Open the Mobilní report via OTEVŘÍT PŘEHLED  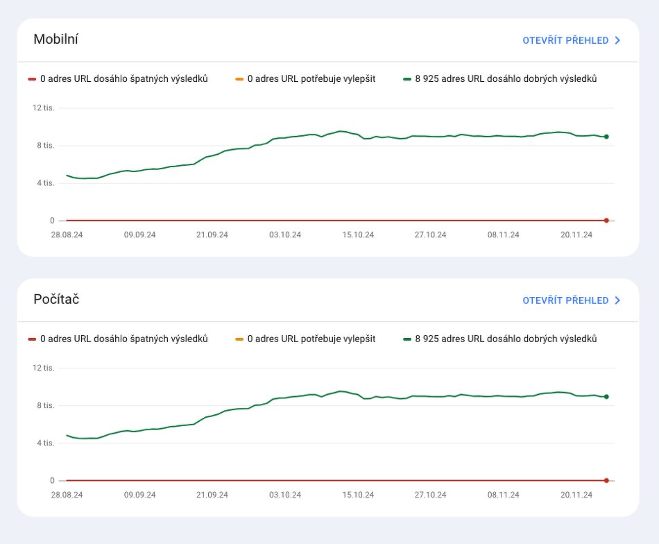click(x=565, y=40)
